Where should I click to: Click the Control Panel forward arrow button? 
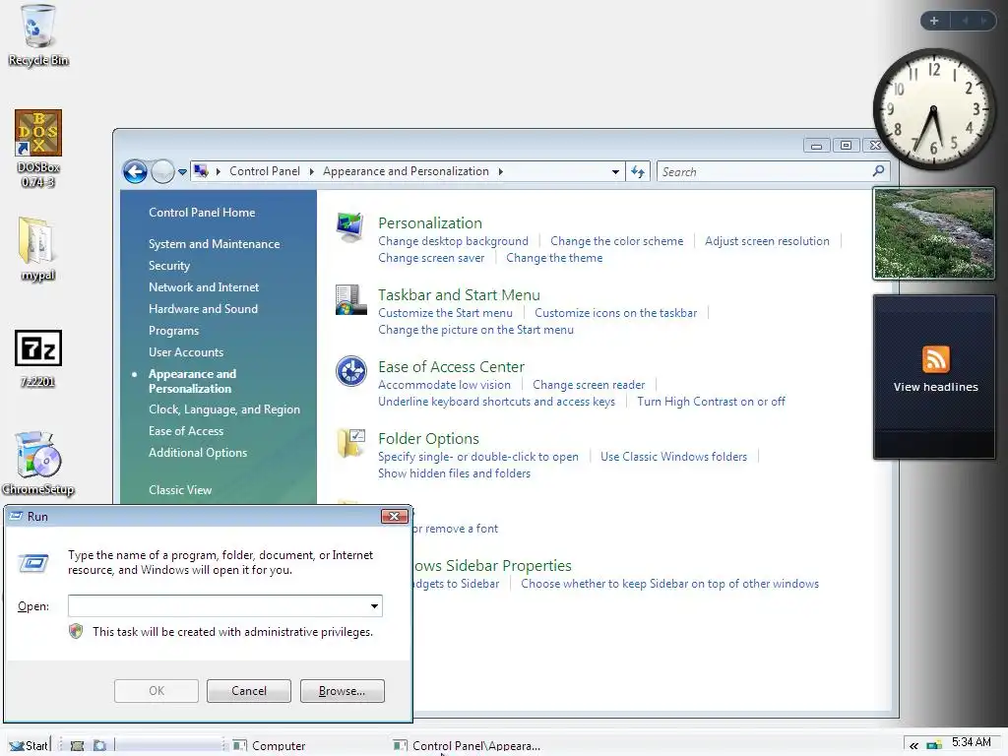pos(162,171)
